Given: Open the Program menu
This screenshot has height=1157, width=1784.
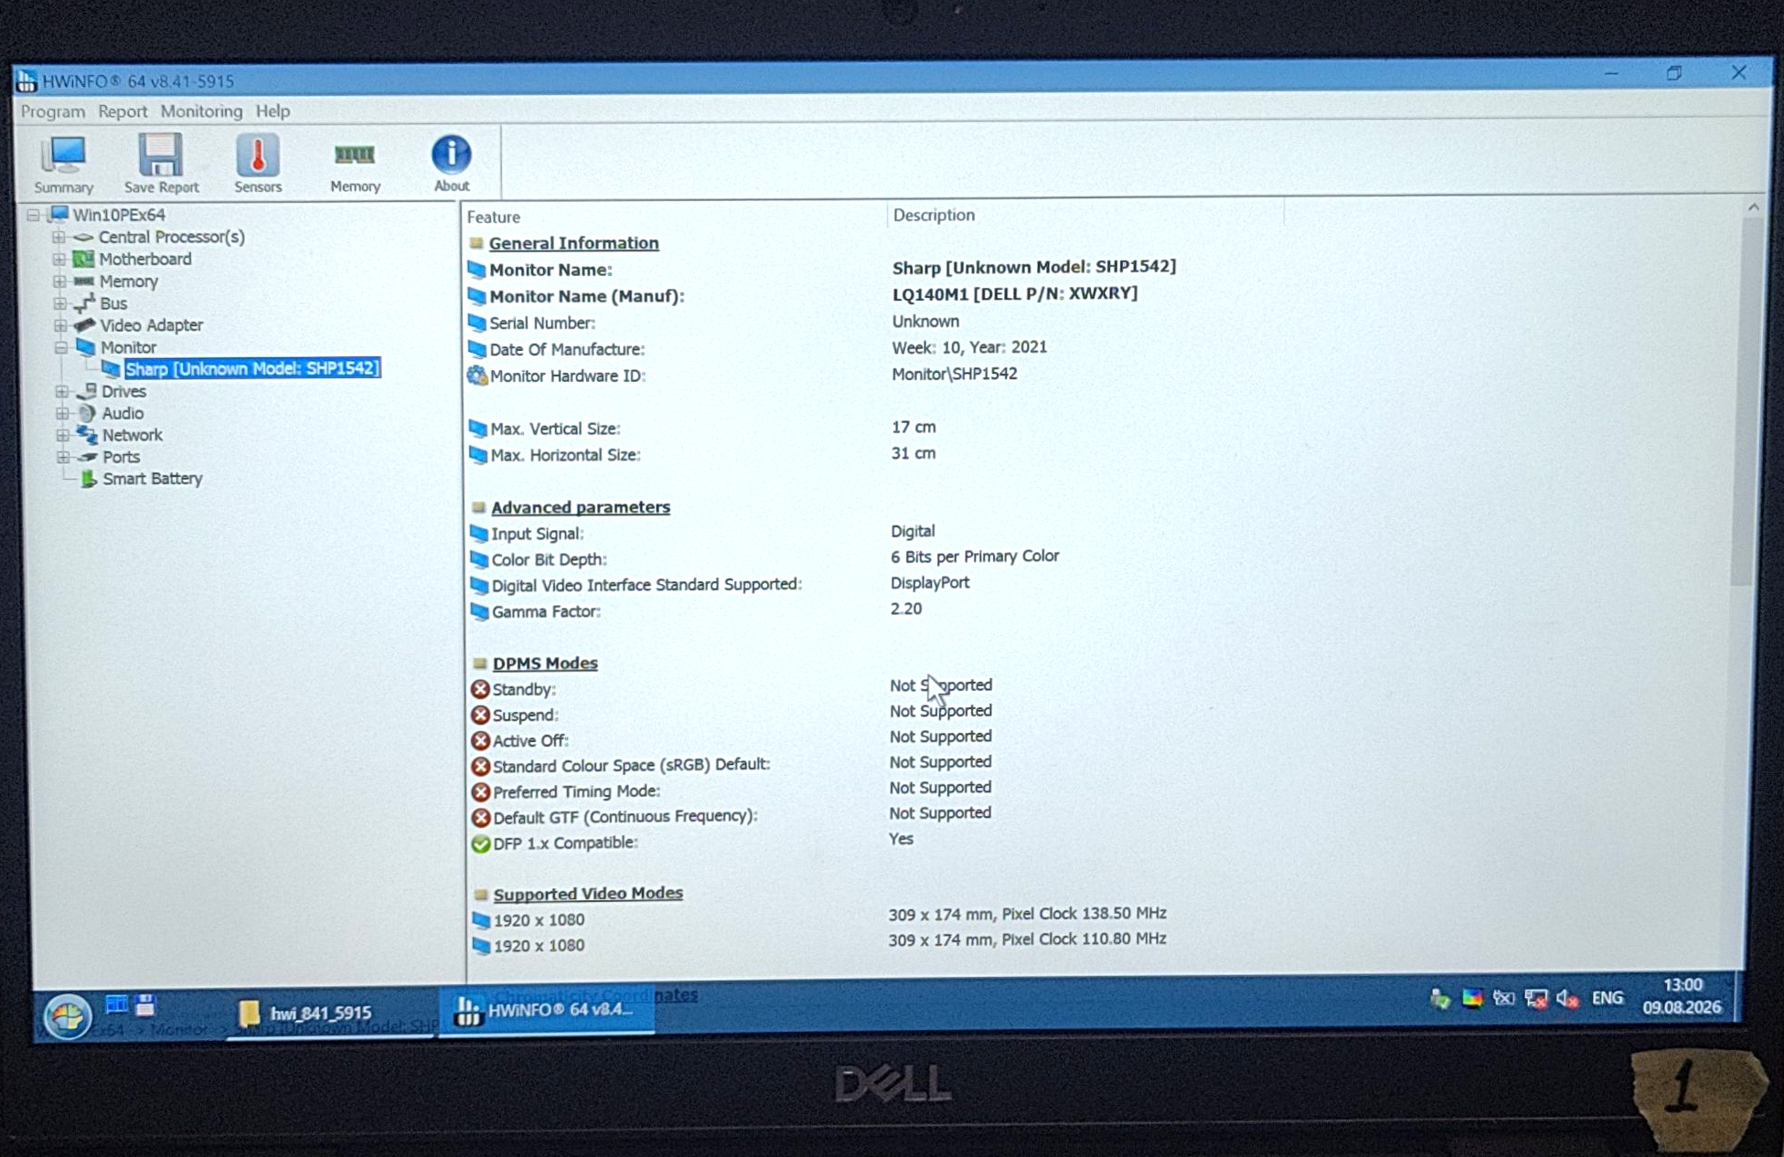Looking at the screenshot, I should click(x=52, y=111).
